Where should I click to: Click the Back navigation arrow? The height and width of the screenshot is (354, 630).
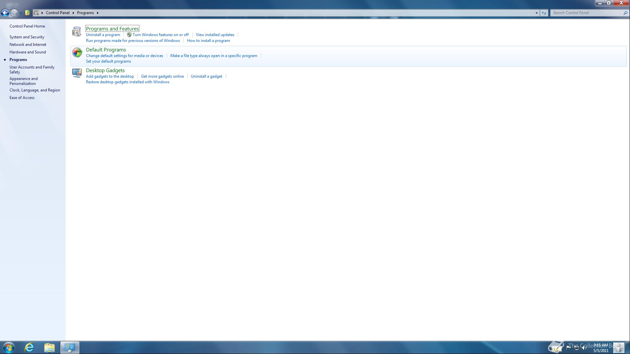(x=5, y=13)
